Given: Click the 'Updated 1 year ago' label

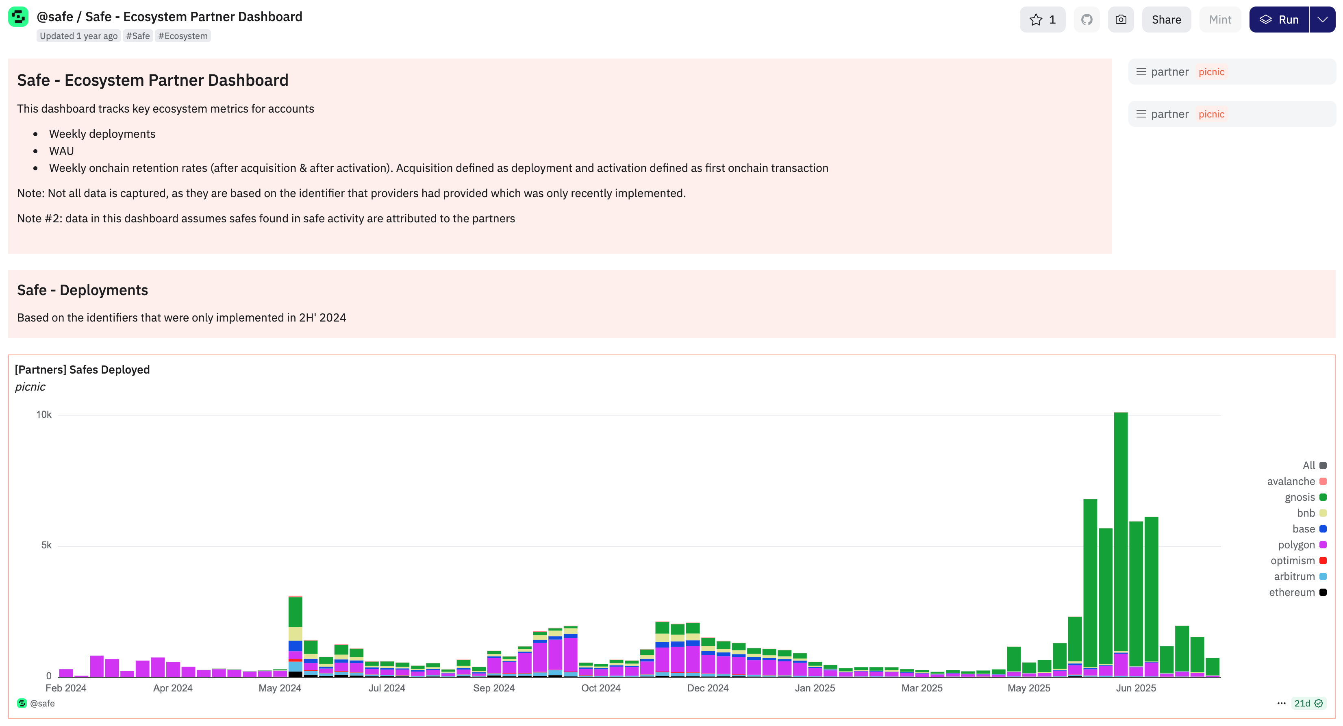Looking at the screenshot, I should [79, 36].
